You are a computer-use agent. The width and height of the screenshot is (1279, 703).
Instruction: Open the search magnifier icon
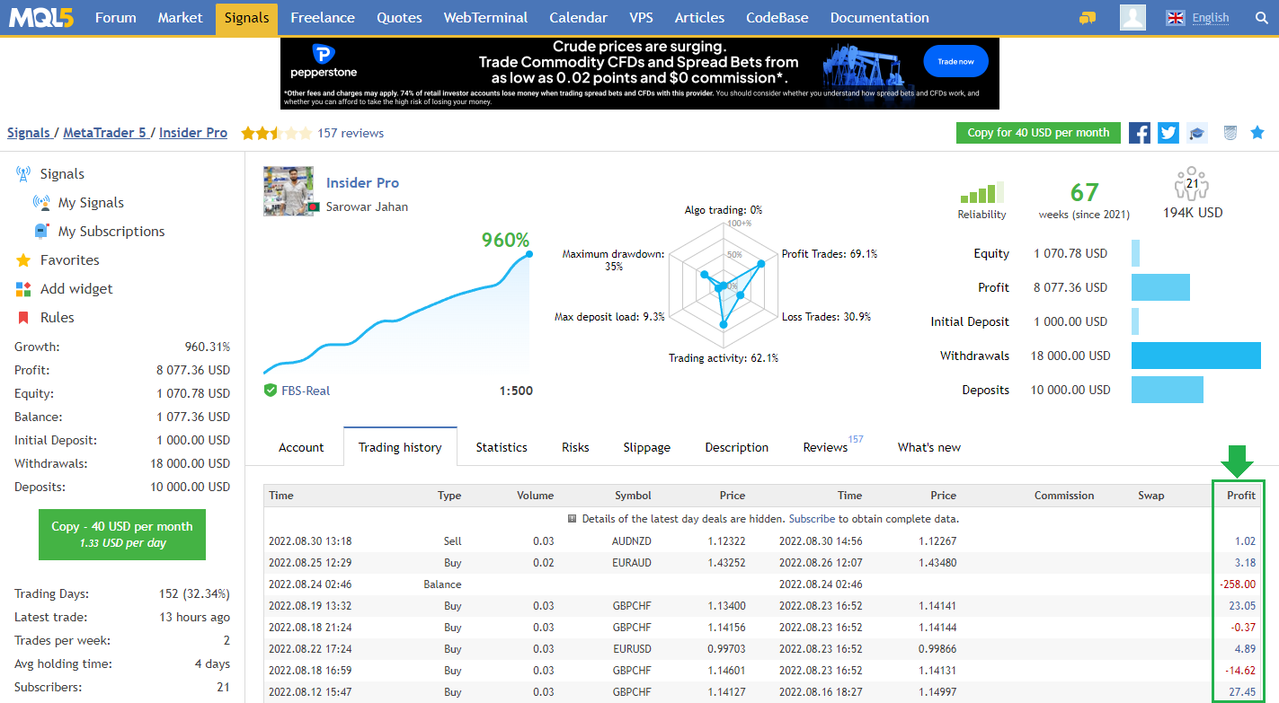1260,18
